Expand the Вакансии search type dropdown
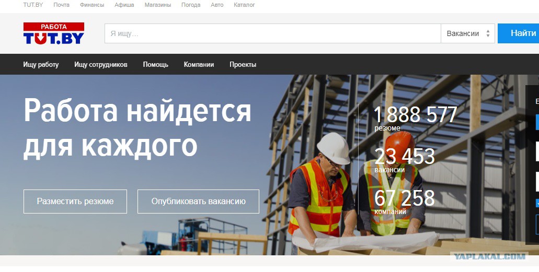This screenshot has height=272, width=539. (467, 33)
